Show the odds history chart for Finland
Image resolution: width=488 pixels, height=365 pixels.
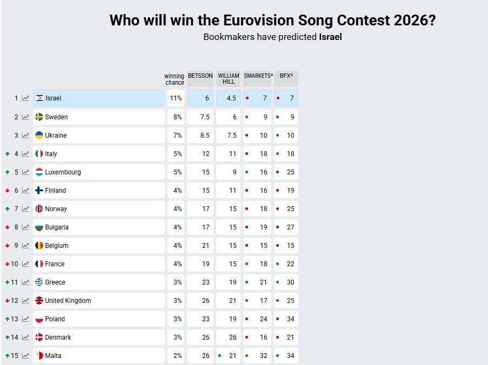point(25,191)
